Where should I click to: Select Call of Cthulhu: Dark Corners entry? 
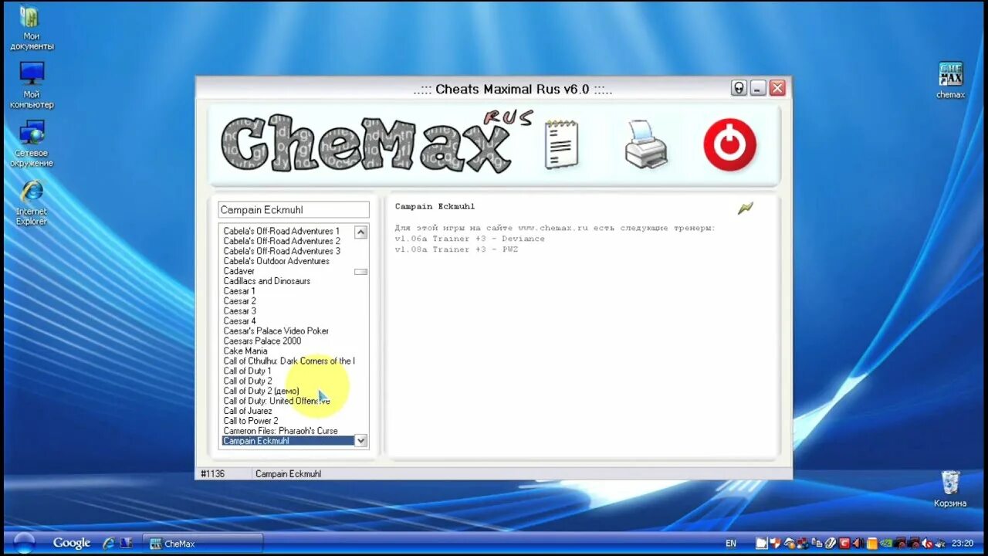coord(289,361)
